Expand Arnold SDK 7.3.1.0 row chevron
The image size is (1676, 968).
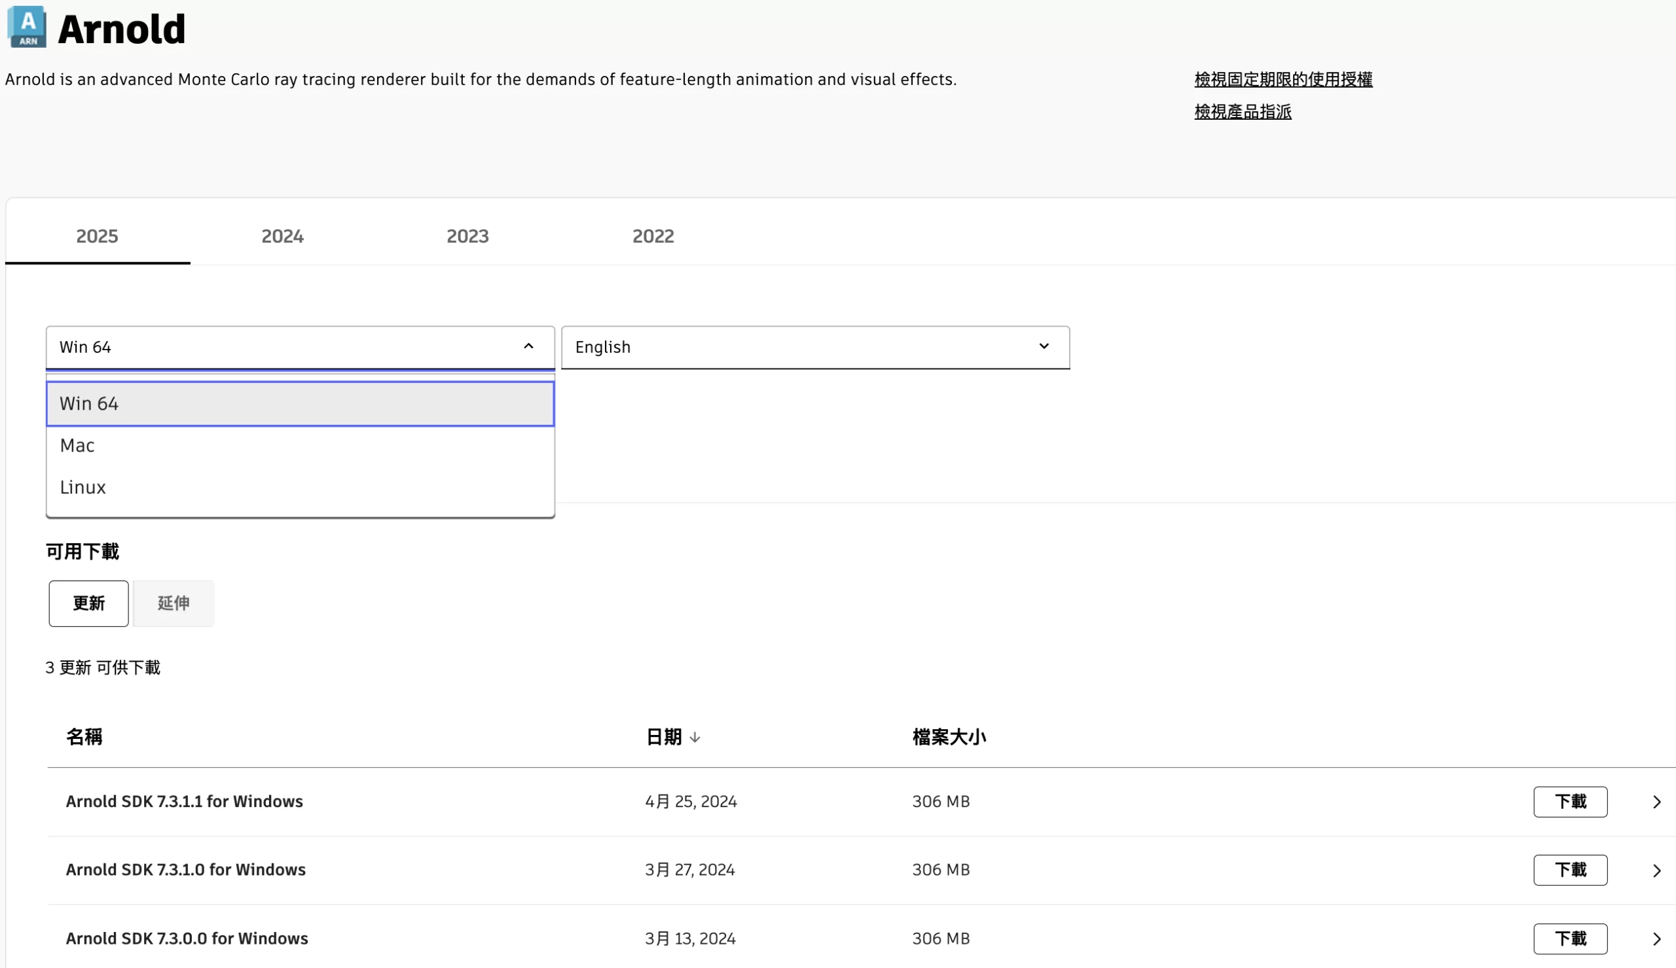(x=1656, y=871)
